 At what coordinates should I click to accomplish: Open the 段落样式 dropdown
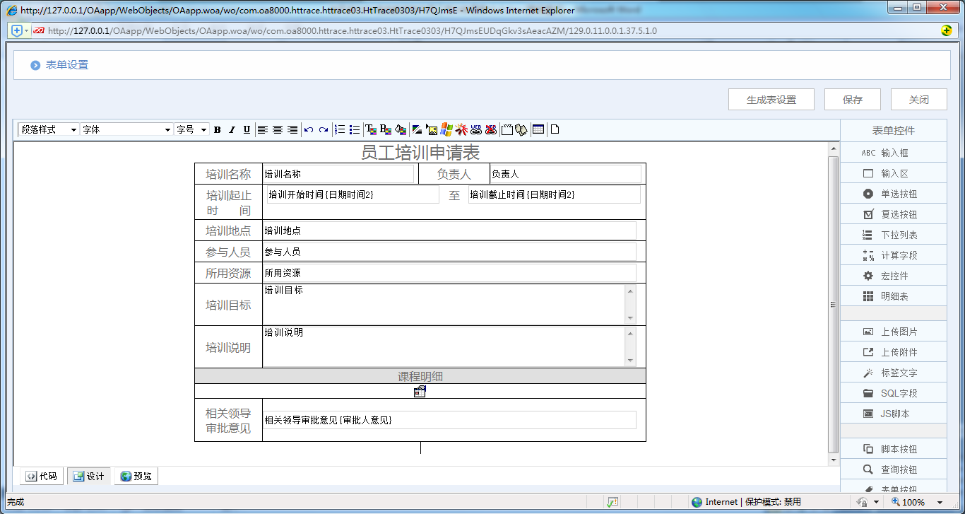[47, 129]
